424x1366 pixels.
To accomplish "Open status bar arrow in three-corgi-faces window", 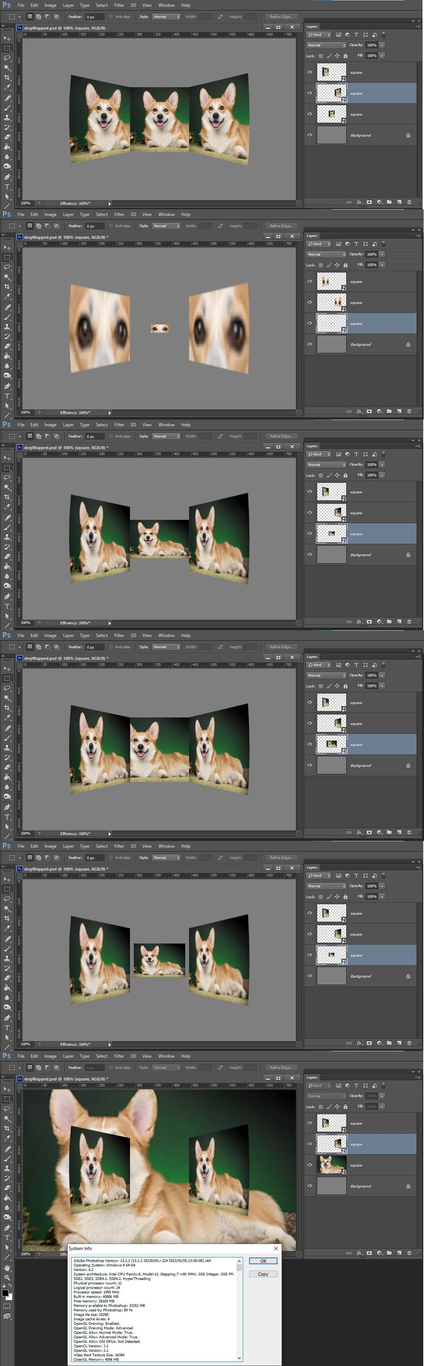I will (109, 204).
